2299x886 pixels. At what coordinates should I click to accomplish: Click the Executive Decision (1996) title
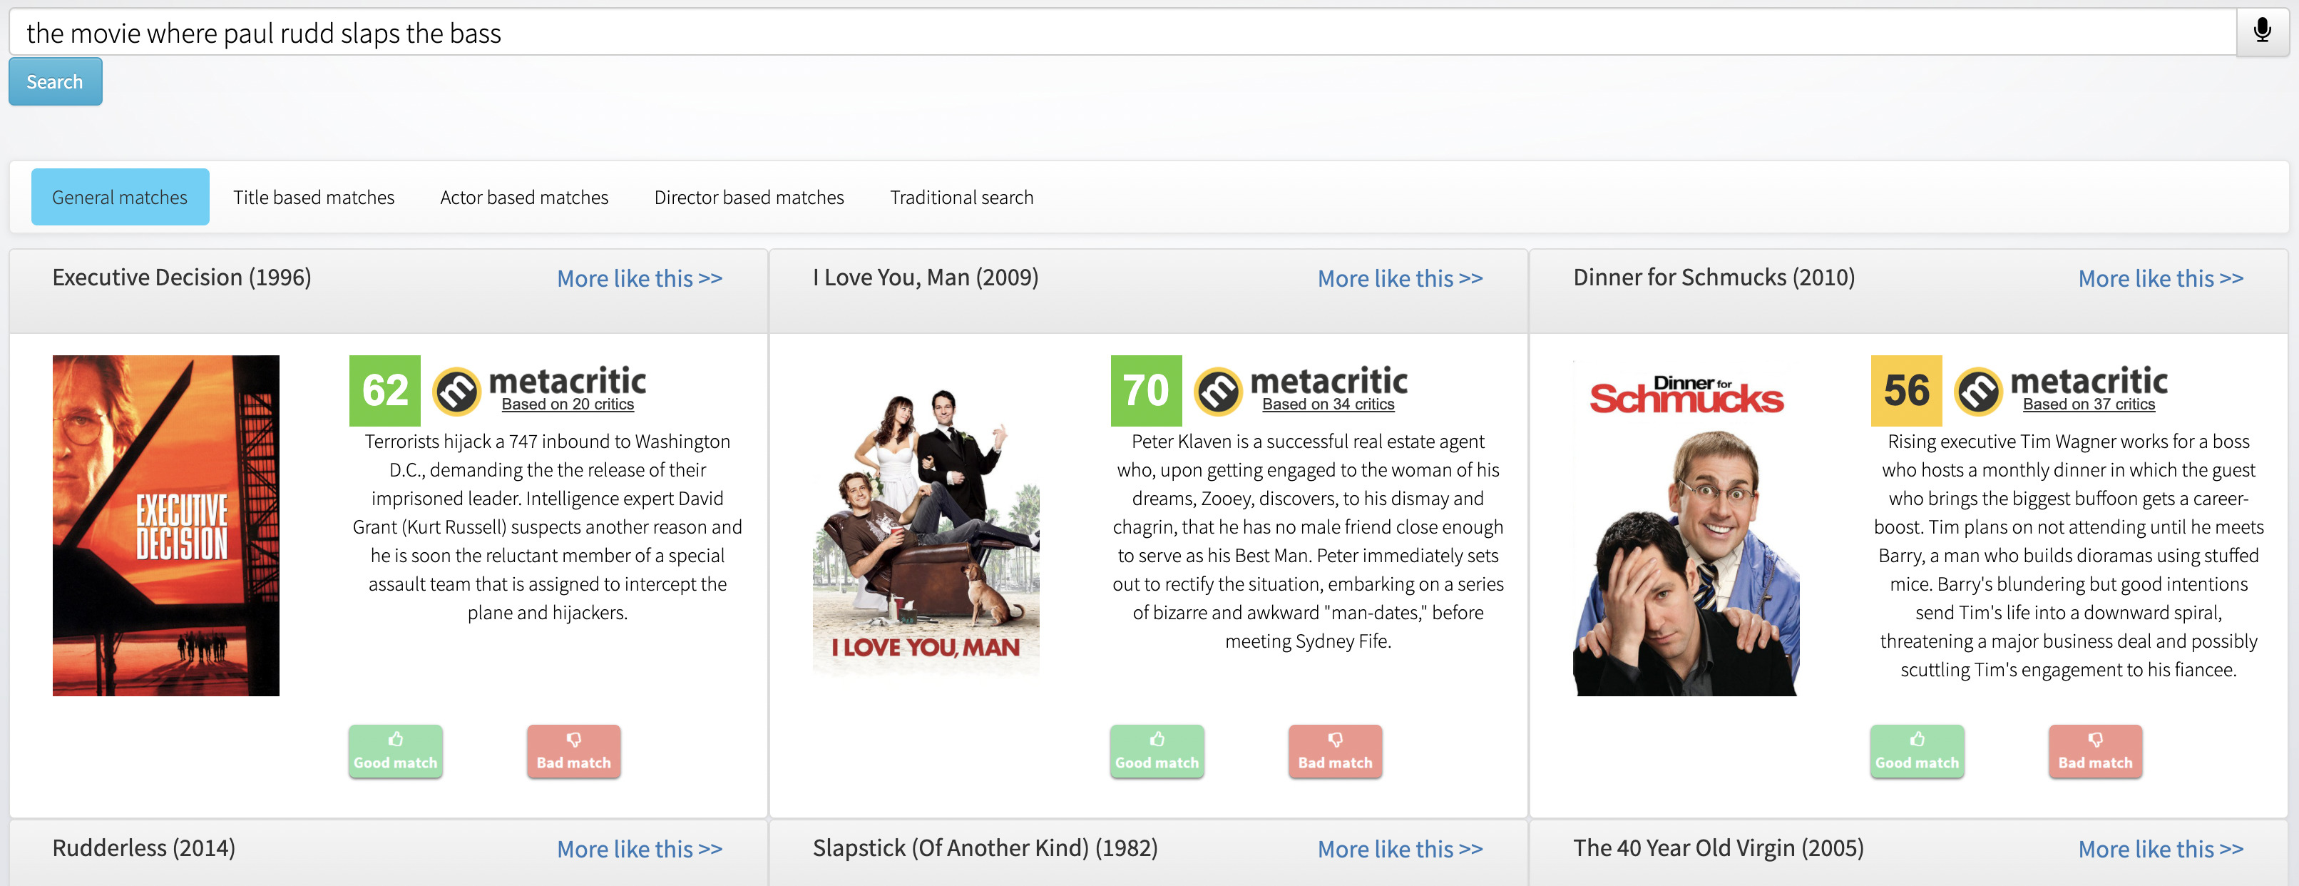(182, 277)
